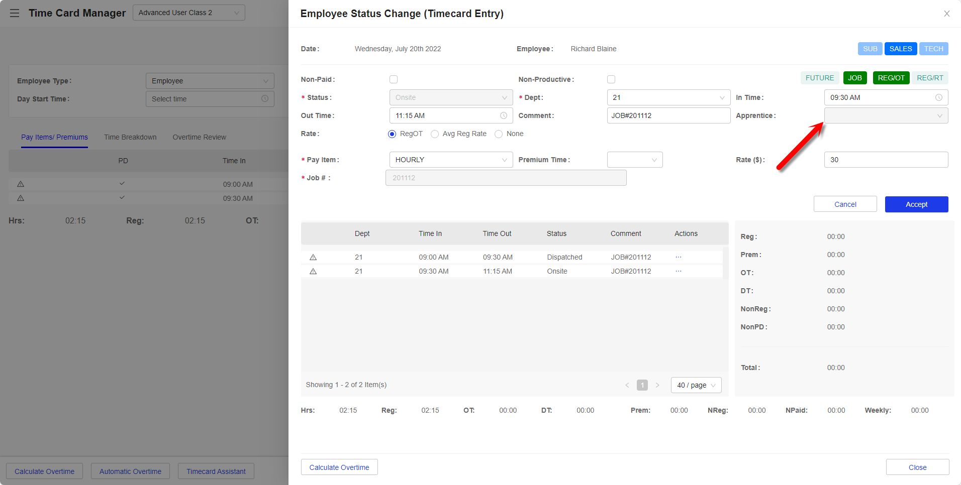Go to the next page arrow

657,385
